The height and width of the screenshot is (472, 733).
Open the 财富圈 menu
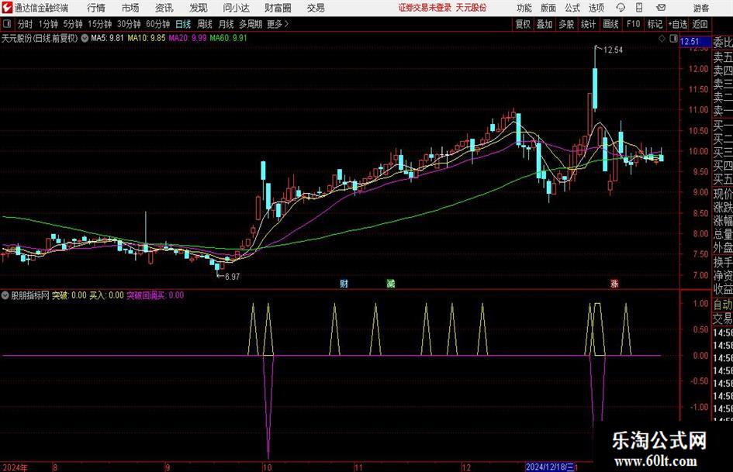278,8
